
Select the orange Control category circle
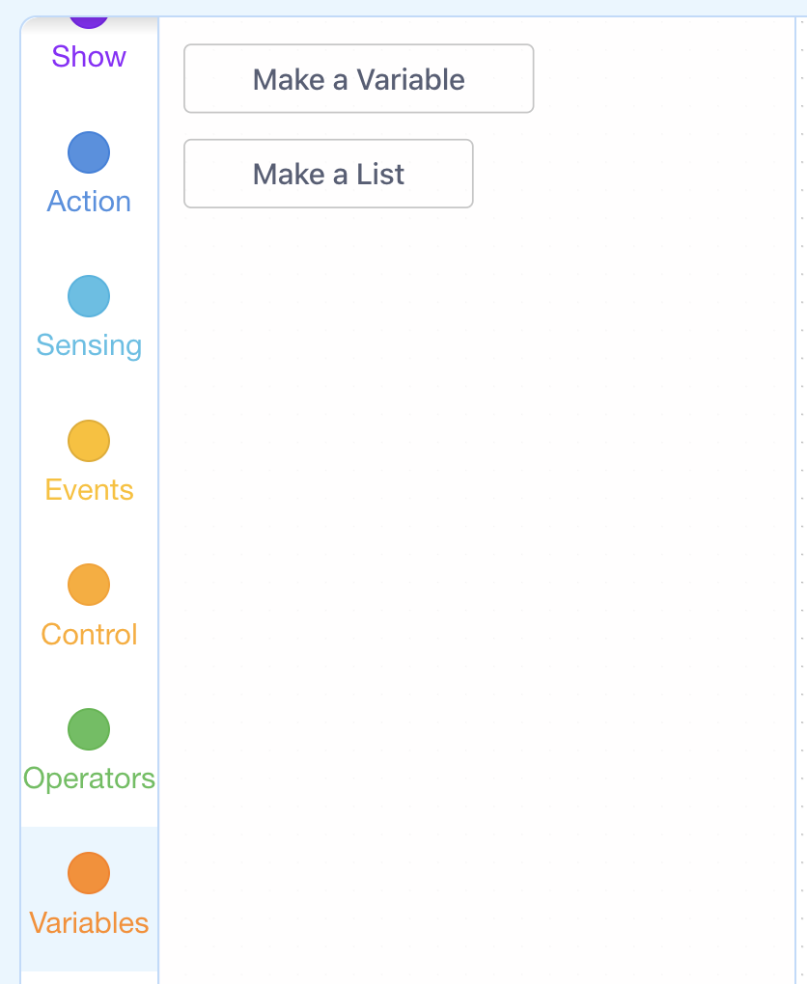tap(89, 585)
